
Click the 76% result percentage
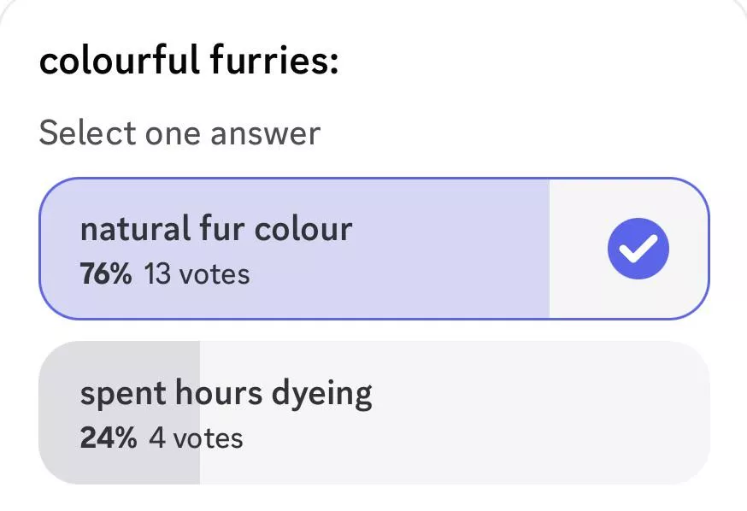point(106,274)
